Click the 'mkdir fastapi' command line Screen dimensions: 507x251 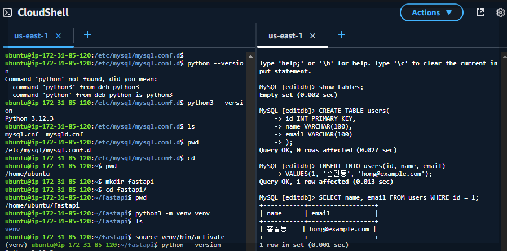tap(80, 182)
